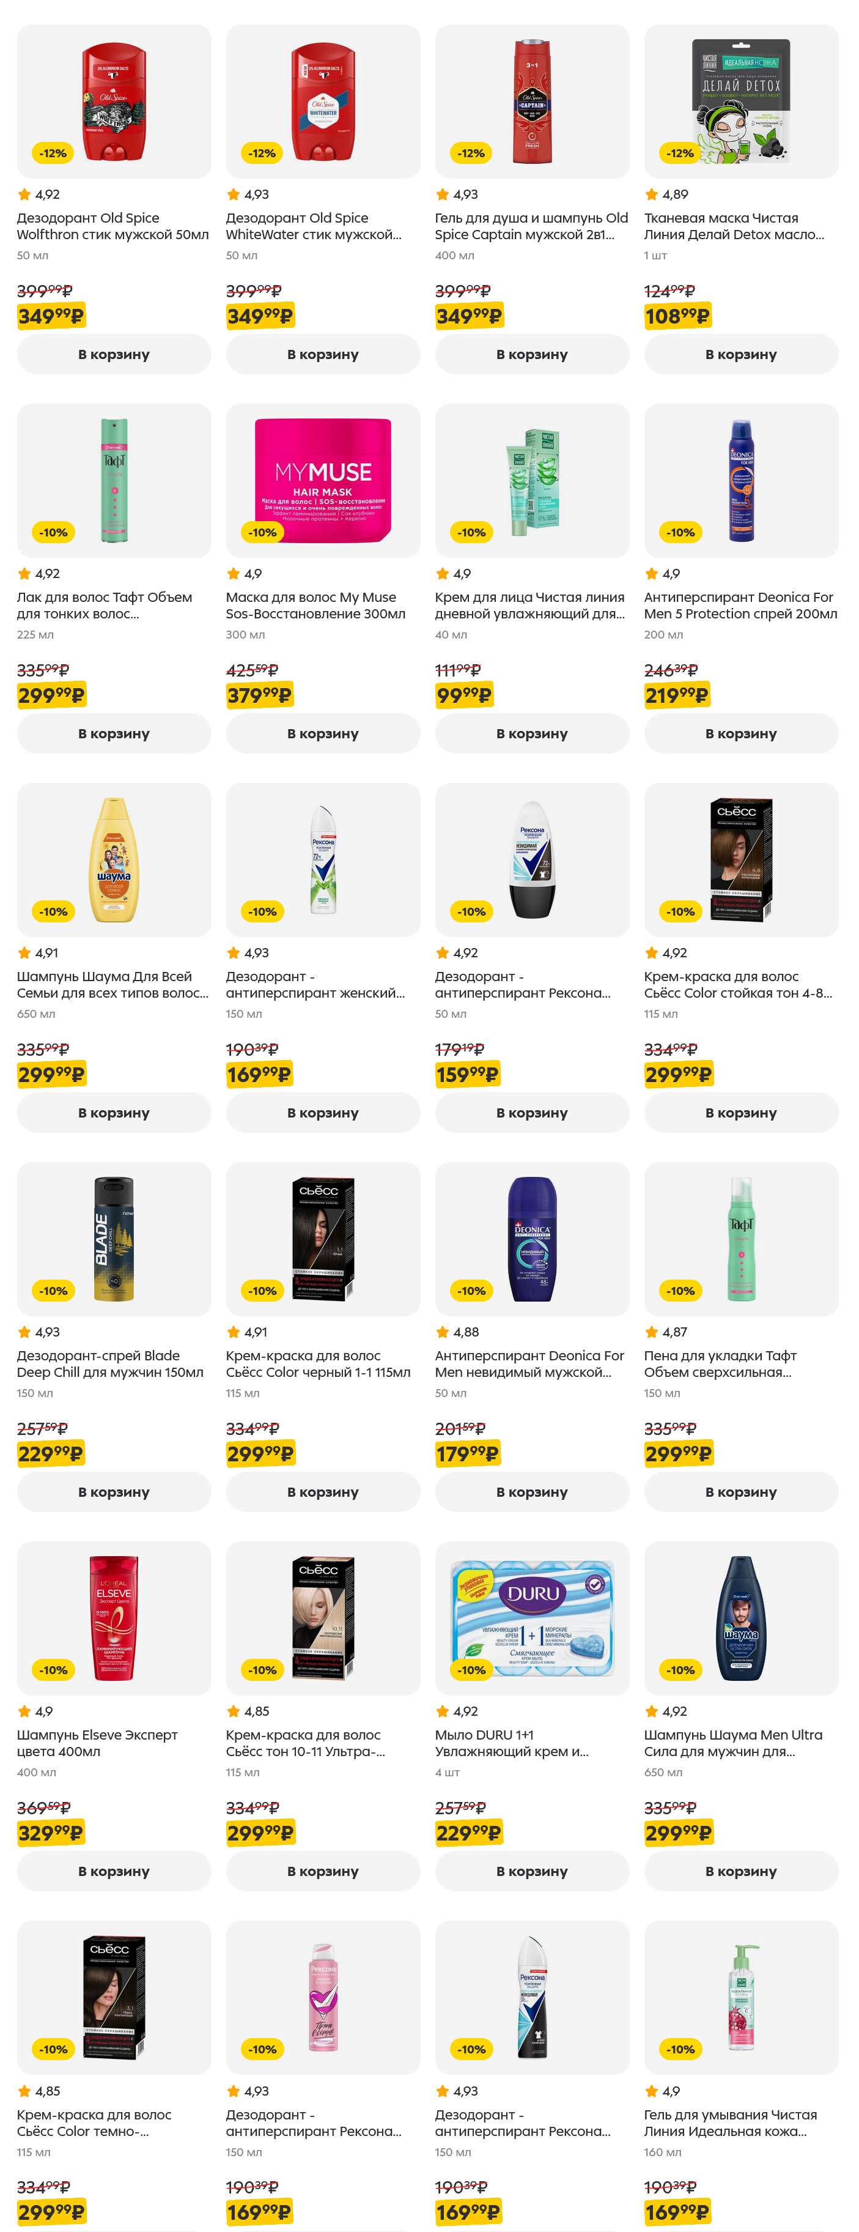Click the -10% badge on Шаума Men Ultra

(680, 1670)
